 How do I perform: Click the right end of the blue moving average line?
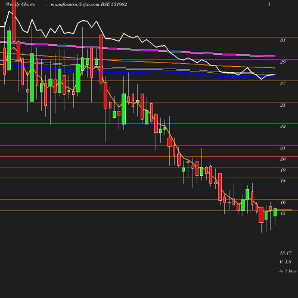(x=275, y=76)
